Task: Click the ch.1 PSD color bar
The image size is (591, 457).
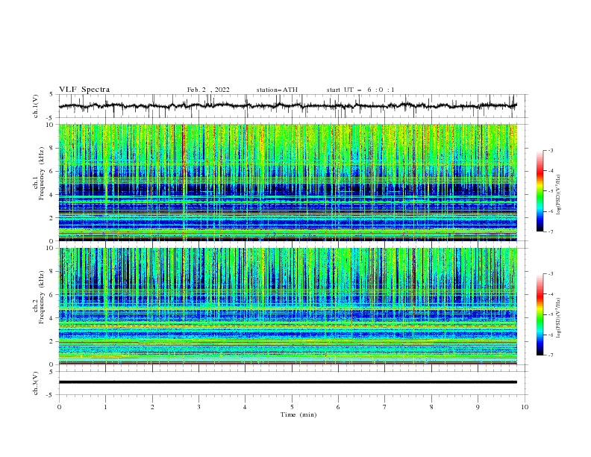Action: pos(540,191)
